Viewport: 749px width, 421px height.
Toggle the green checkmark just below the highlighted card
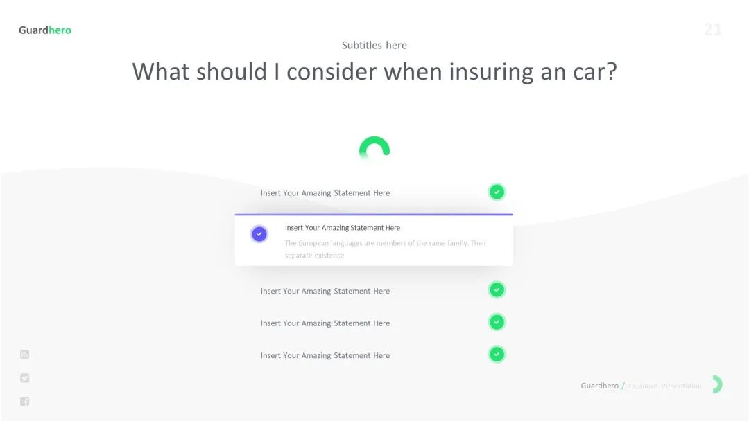[497, 290]
